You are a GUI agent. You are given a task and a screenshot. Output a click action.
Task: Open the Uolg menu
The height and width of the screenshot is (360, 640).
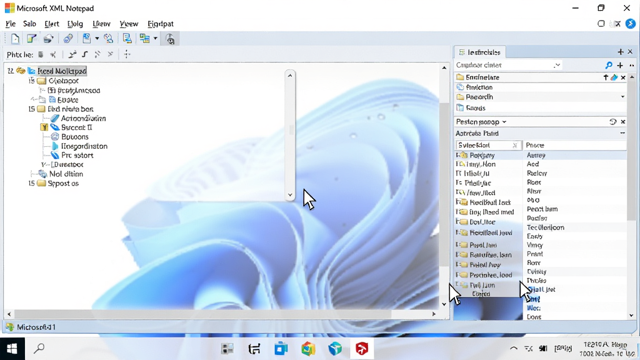point(75,24)
